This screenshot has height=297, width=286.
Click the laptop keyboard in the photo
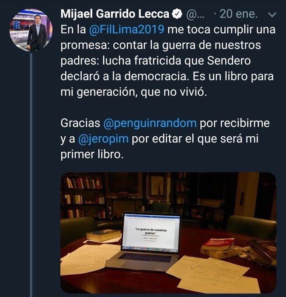(x=145, y=258)
